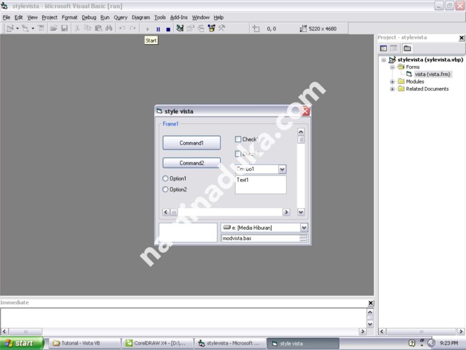Select the View Code icon in Project panel
466x350 pixels.
(x=384, y=48)
